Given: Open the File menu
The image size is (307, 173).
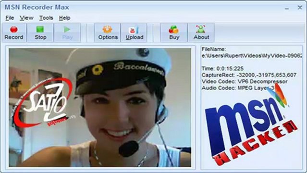Looking at the screenshot, I should click(10, 18).
